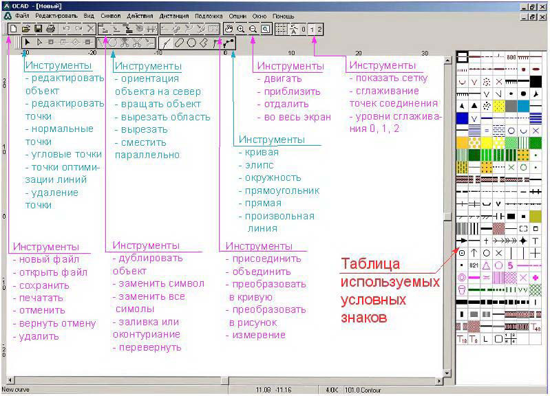Viewport: 550px width, 396px height.
Task: Select the Move parallel tool
Action: pos(150,43)
